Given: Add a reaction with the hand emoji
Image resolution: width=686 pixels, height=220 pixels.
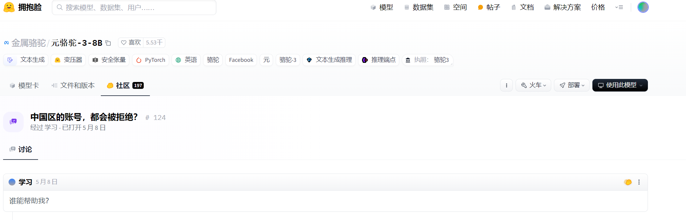Looking at the screenshot, I should click(628, 182).
